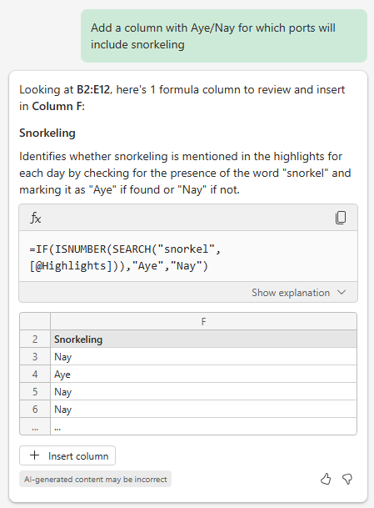Click the Nay cell in row 6
Image resolution: width=374 pixels, height=508 pixels.
[x=203, y=409]
